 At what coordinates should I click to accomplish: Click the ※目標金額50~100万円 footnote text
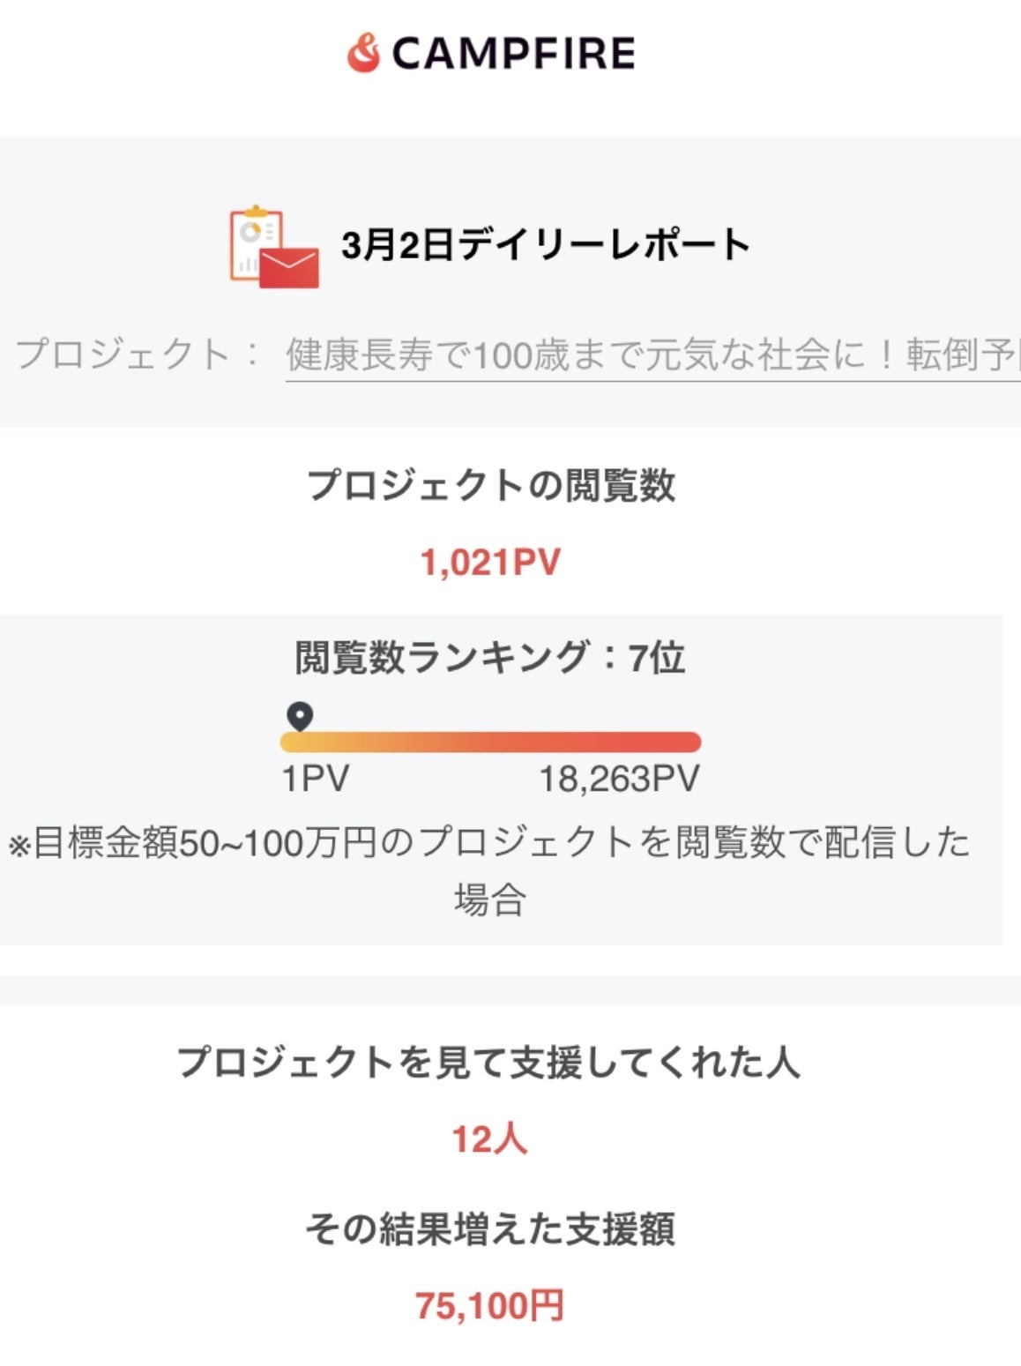[490, 843]
